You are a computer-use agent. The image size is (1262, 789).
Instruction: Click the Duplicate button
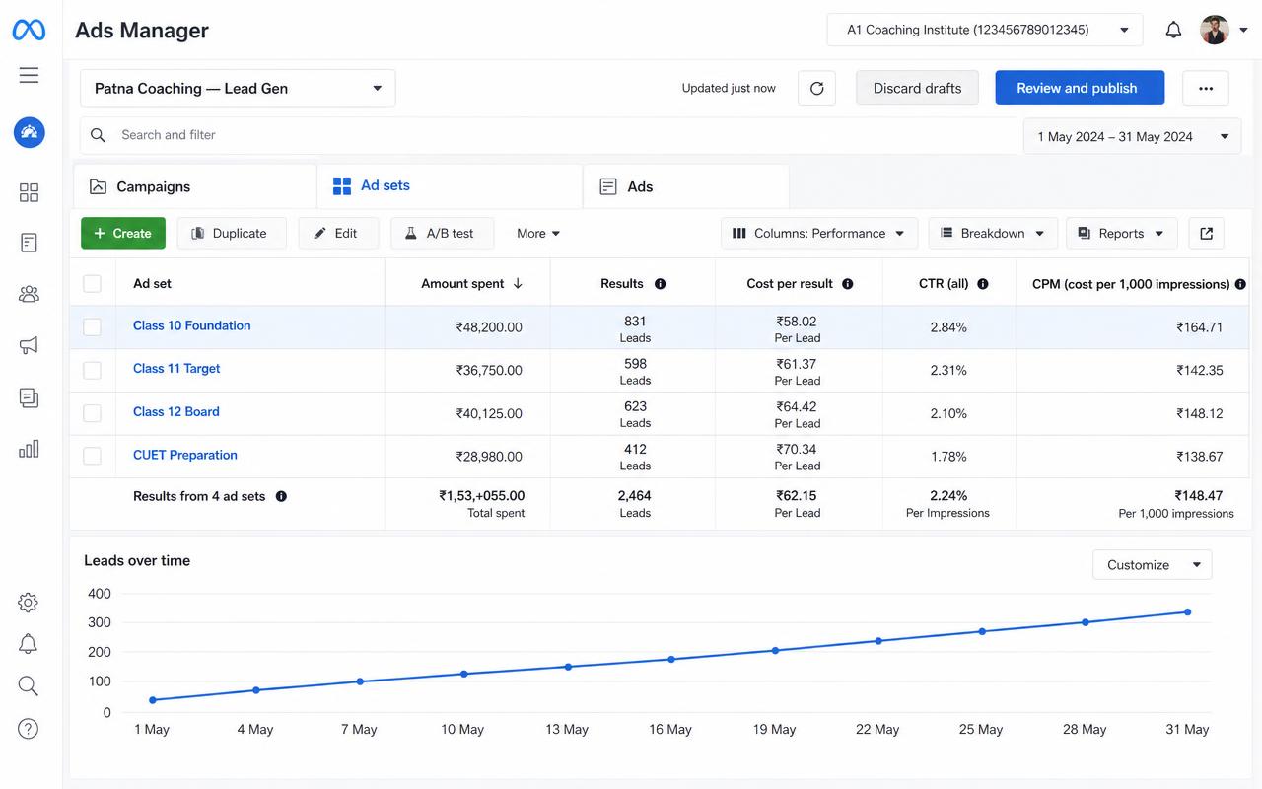pos(232,234)
